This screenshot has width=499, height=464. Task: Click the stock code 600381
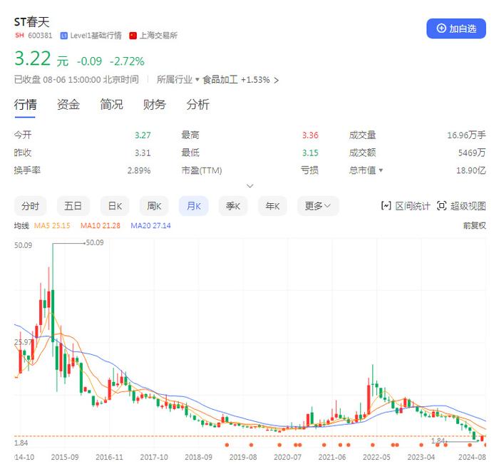point(40,36)
